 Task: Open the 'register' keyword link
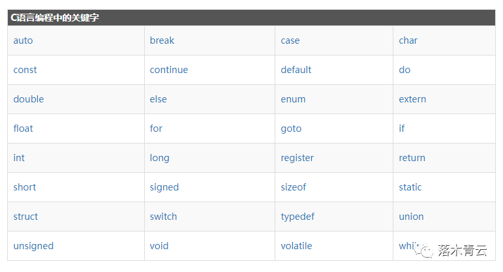click(297, 158)
